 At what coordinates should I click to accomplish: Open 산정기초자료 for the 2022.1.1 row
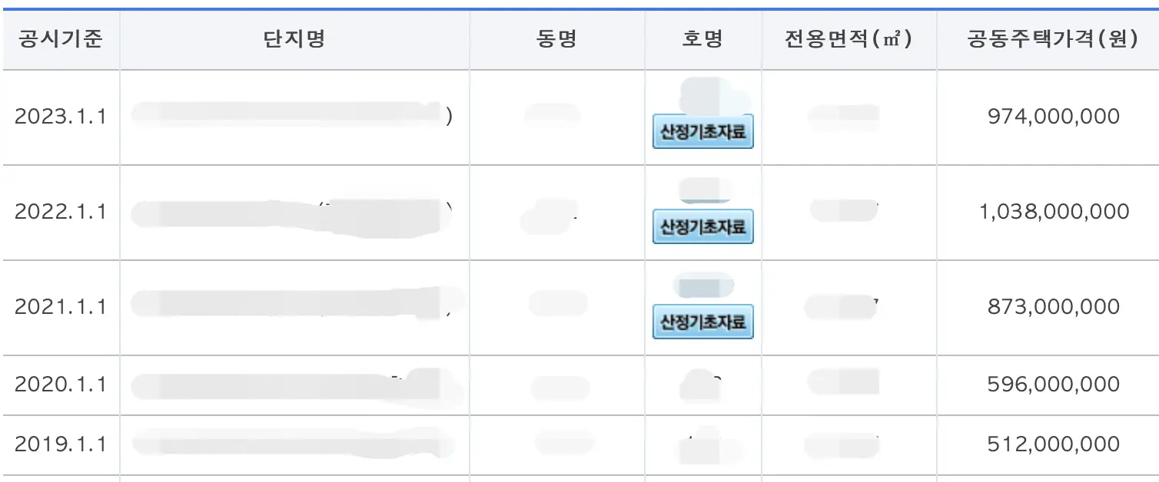point(702,226)
